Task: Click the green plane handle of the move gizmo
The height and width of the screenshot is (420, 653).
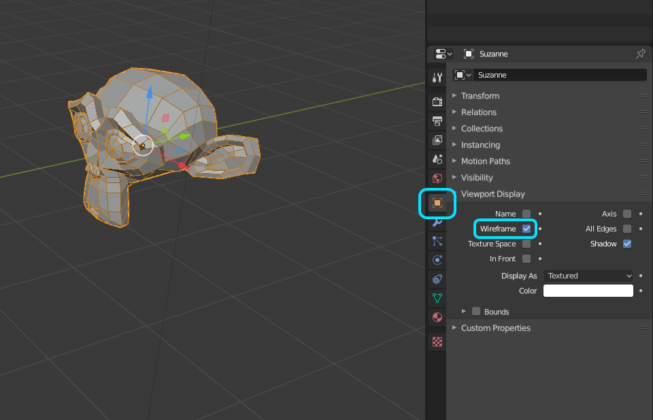Action: [x=164, y=131]
